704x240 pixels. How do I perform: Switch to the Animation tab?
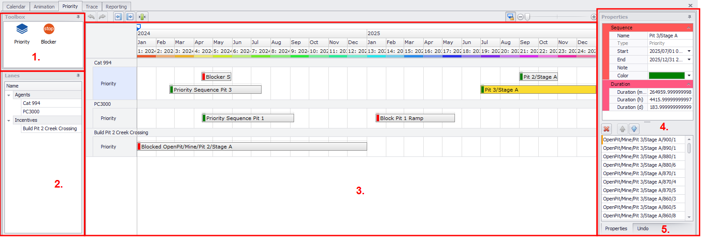click(44, 7)
